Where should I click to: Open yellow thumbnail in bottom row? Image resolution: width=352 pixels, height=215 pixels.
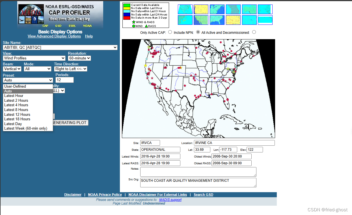click(x=233, y=20)
